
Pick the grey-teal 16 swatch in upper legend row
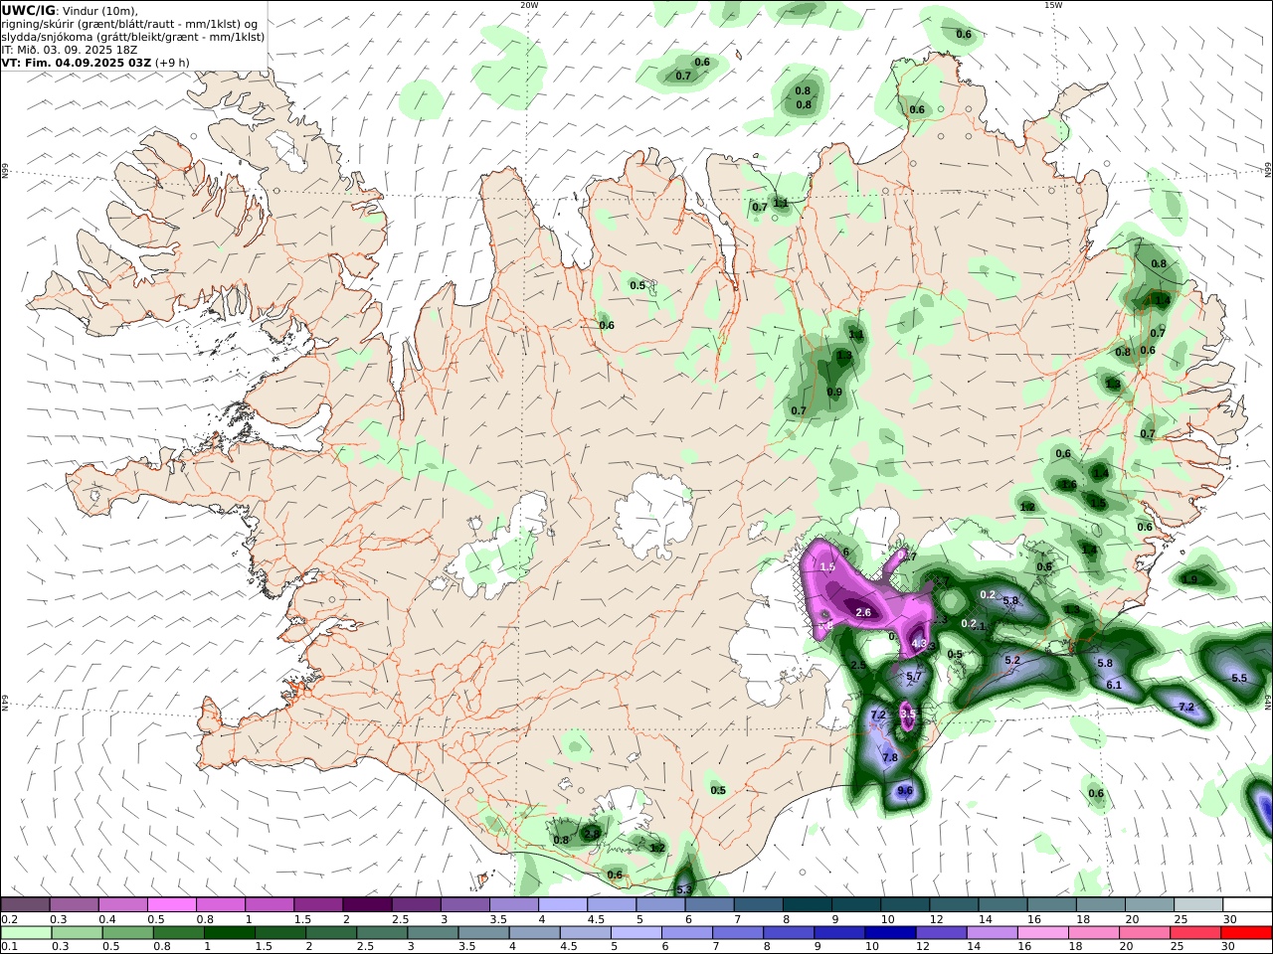(x=1051, y=904)
